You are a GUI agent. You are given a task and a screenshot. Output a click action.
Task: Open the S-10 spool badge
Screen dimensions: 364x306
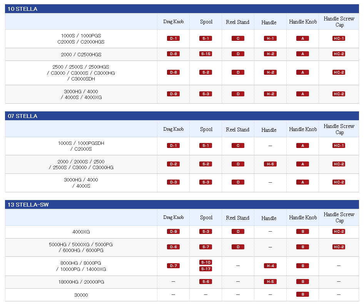click(x=205, y=262)
